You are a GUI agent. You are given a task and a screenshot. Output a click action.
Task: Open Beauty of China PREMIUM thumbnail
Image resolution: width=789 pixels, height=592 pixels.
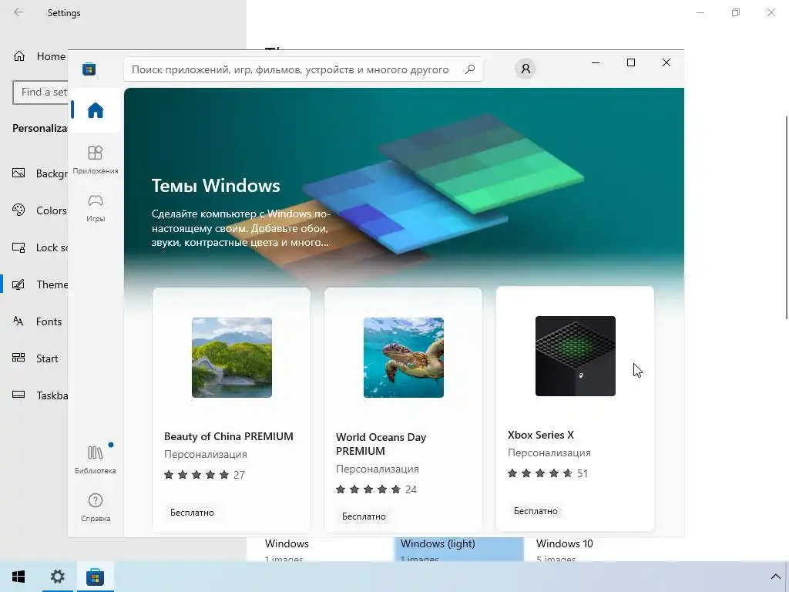pyautogui.click(x=231, y=358)
